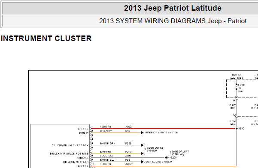The height and width of the screenshot is (168, 258).
Task: Click the "TAN/DK BLU" wire color label
Action: [107, 160]
